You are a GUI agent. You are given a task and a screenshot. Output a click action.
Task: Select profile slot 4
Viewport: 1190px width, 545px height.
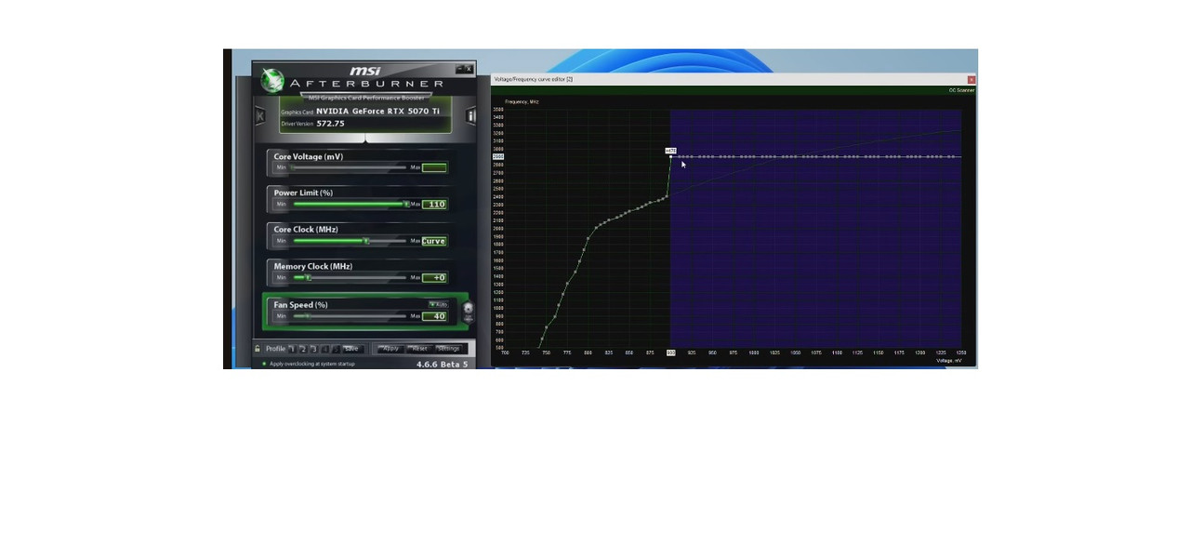tap(324, 349)
